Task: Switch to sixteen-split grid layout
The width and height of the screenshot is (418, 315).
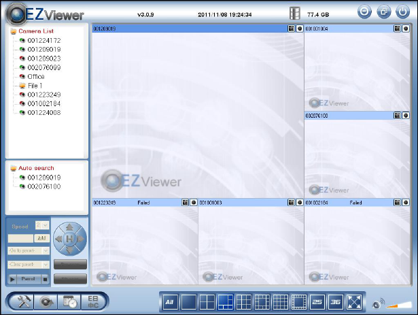Action: click(281, 302)
